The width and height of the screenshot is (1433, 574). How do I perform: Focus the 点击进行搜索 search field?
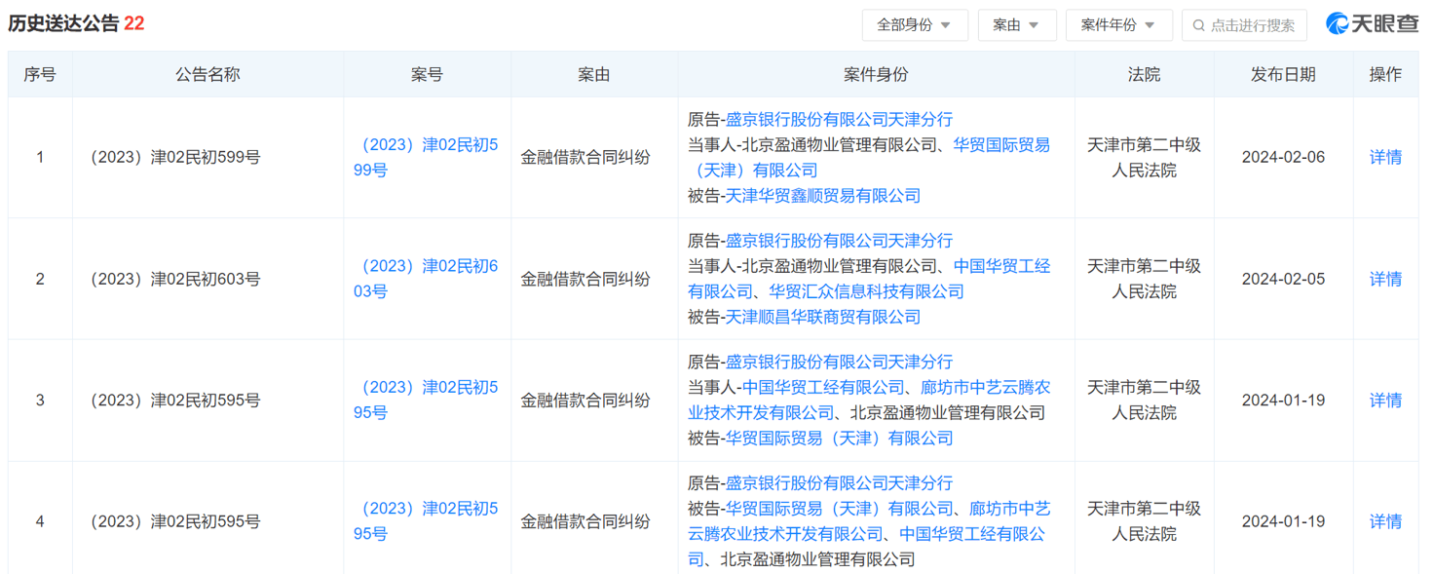(x=1244, y=25)
